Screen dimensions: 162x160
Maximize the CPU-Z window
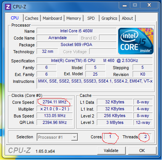click(135, 5)
